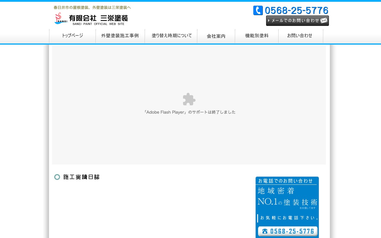Open the 外壁塗装施工事例 menu item
Screen dimensions: 381x238
pyautogui.click(x=120, y=36)
